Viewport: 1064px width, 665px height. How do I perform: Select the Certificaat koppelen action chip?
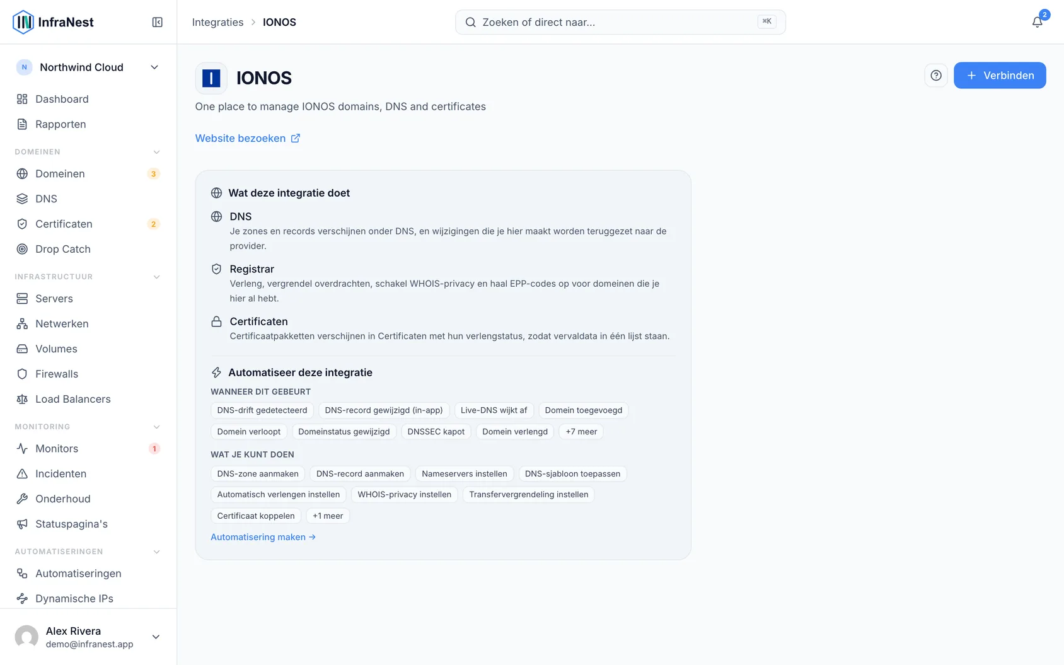coord(256,516)
